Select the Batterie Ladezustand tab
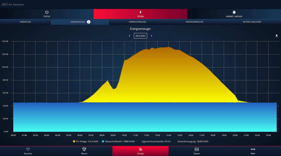The image size is (281, 156). coord(252,22)
